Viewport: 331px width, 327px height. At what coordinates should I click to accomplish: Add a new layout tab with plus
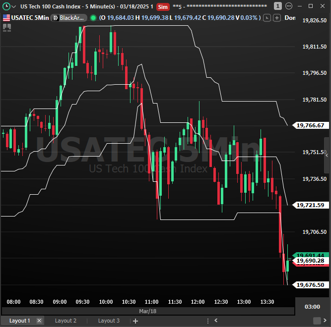[x=135, y=321]
